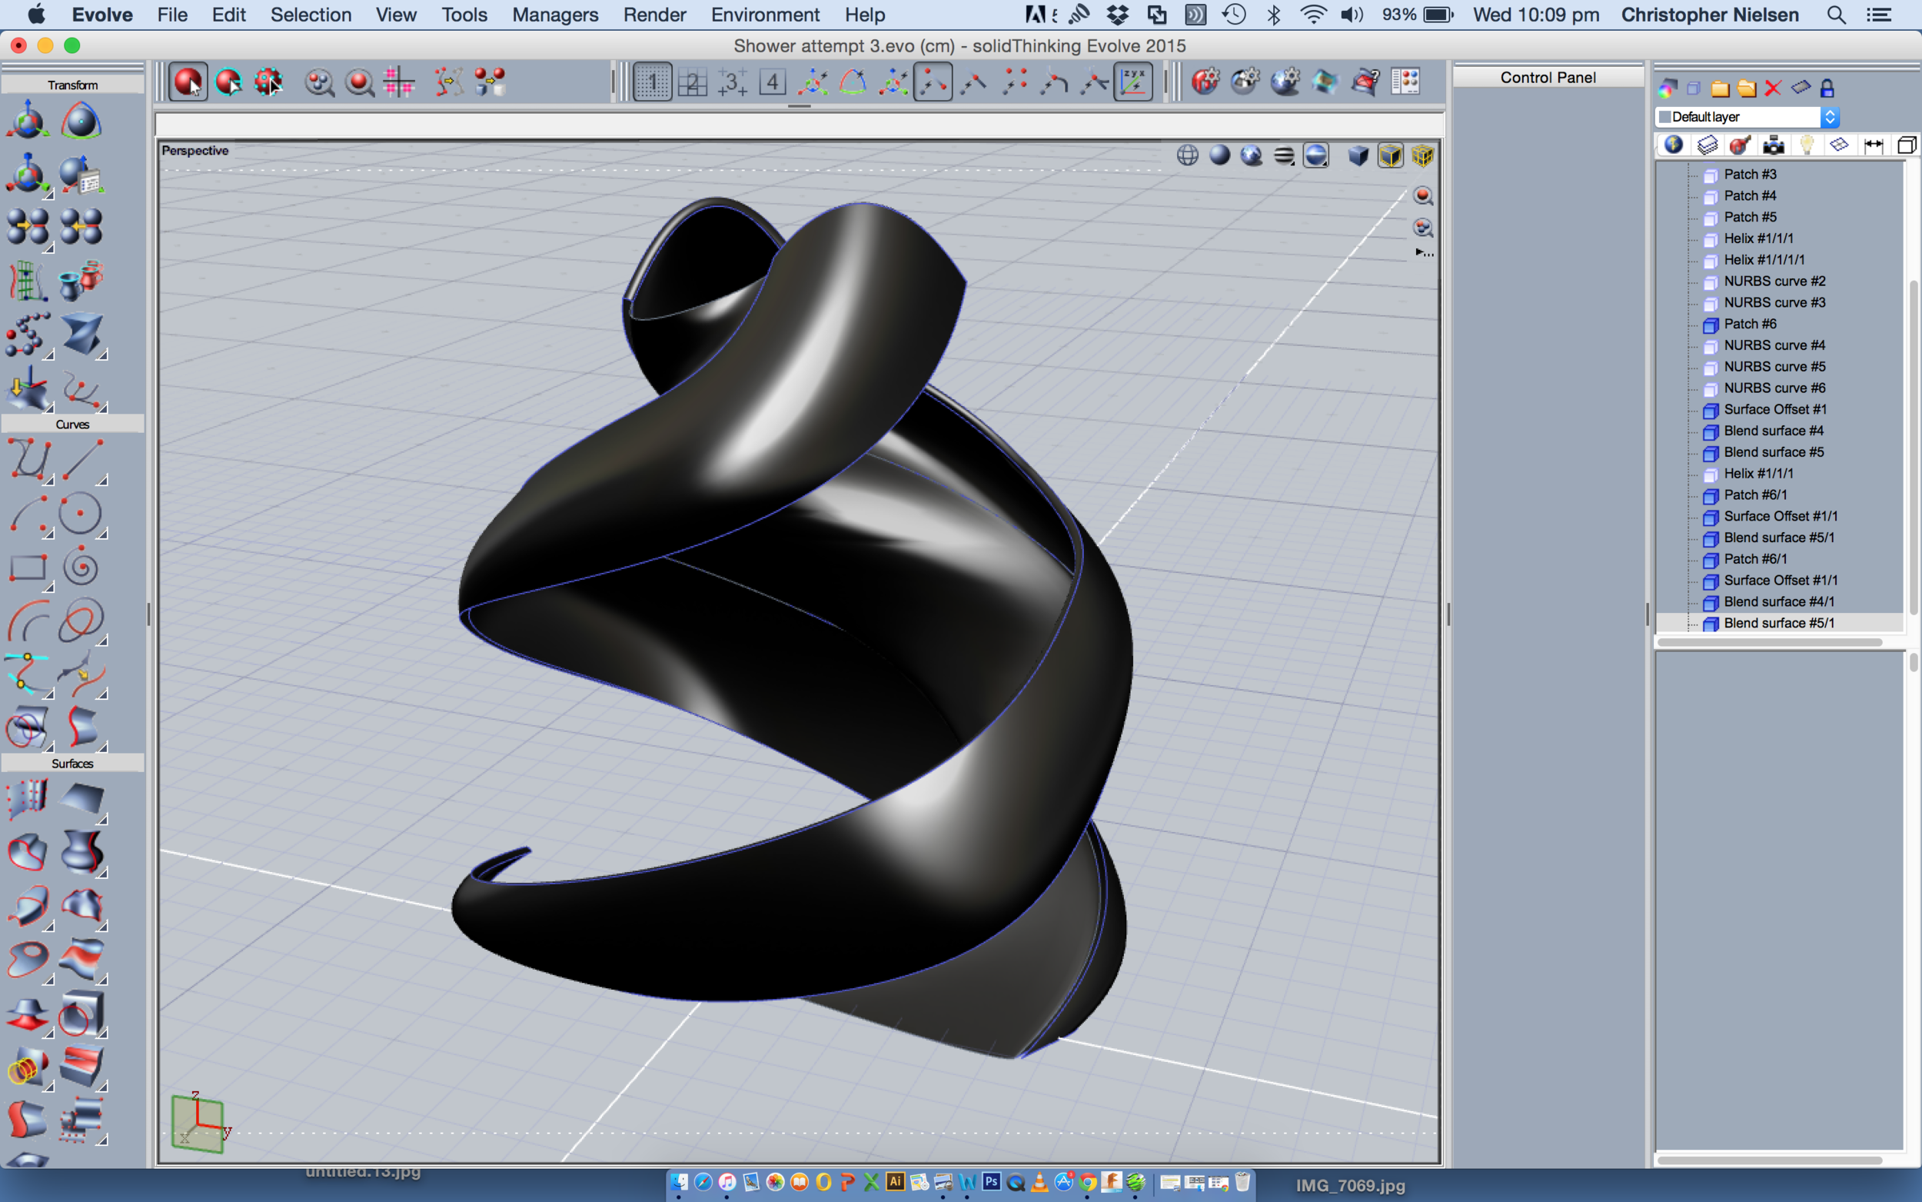Viewport: 1922px width, 1202px height.
Task: Click the Wi-Fi icon in the macOS menu bar
Action: 1313,15
